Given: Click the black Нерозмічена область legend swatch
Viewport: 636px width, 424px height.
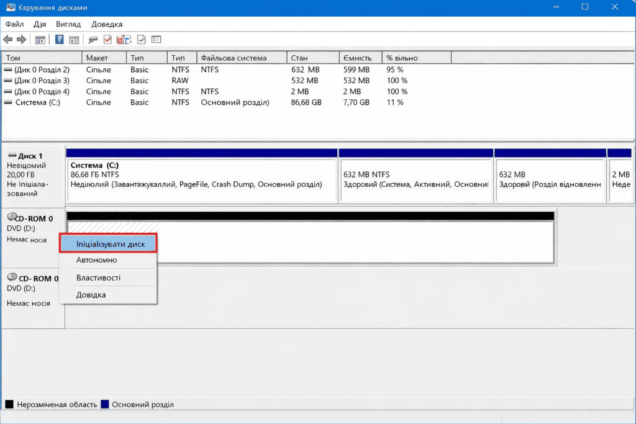Looking at the screenshot, I should click(9, 404).
